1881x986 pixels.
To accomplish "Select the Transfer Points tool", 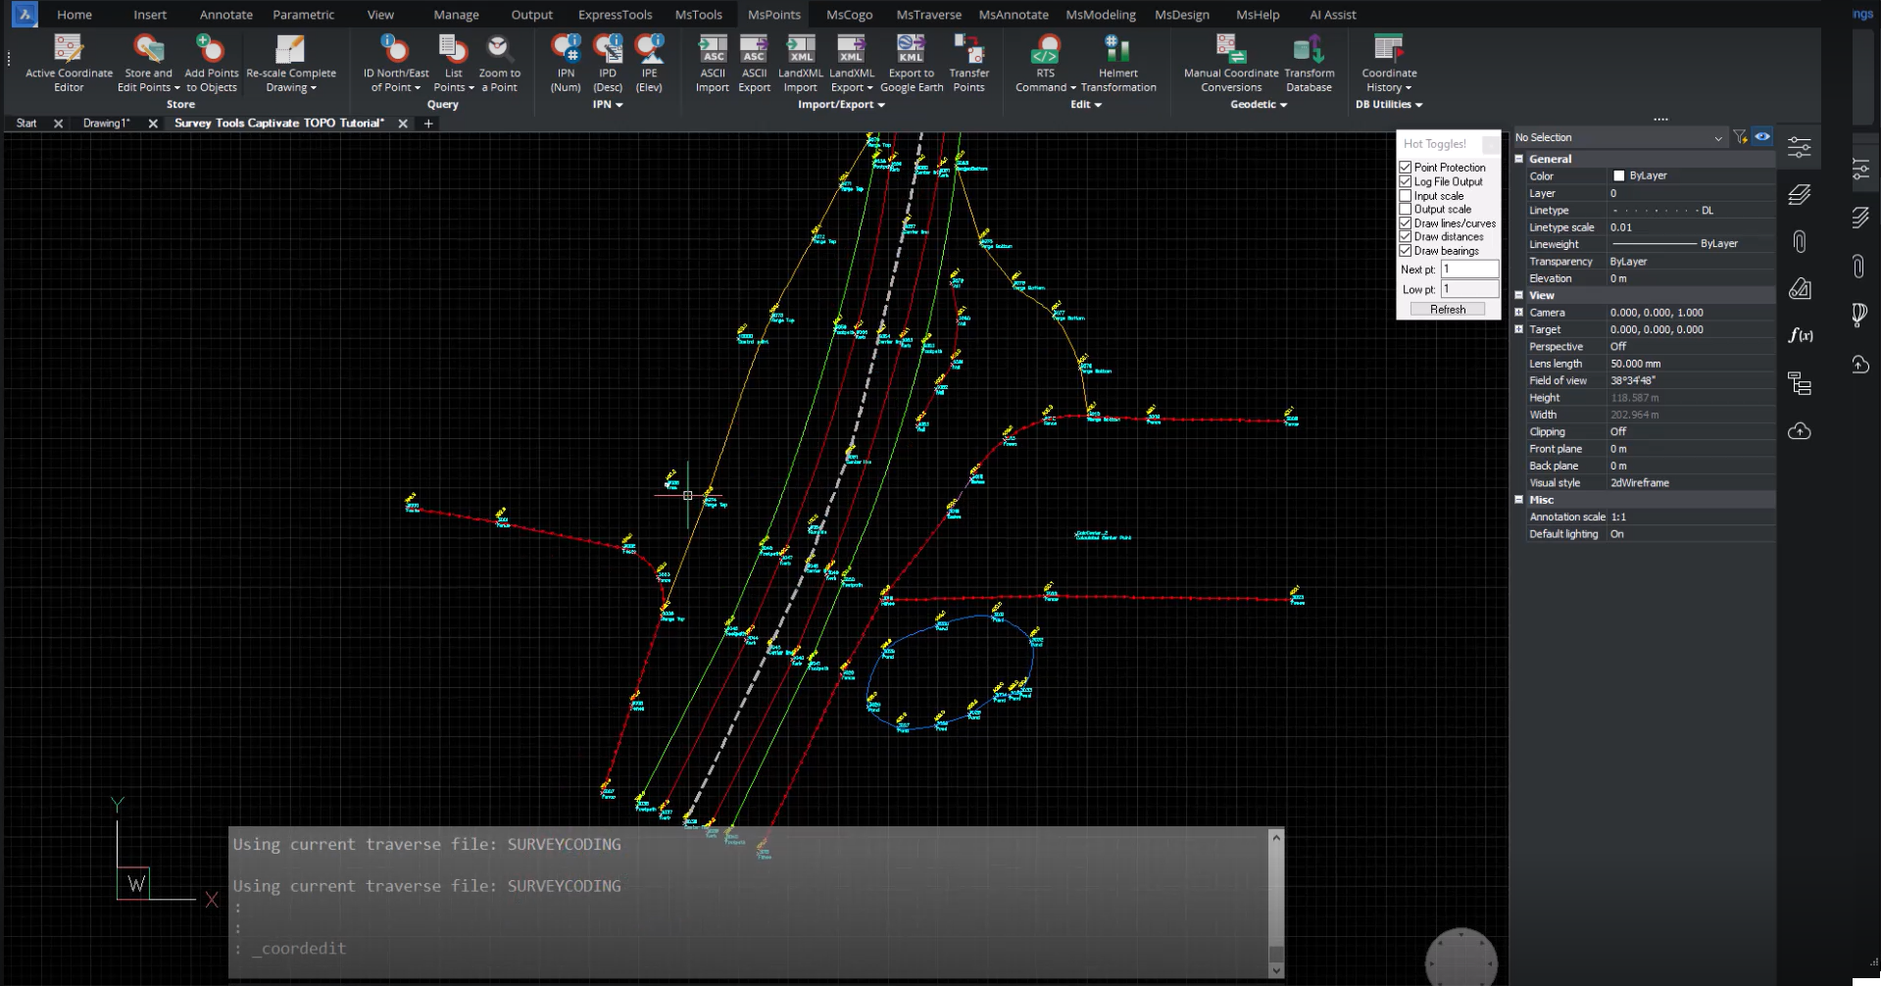I will [x=968, y=61].
